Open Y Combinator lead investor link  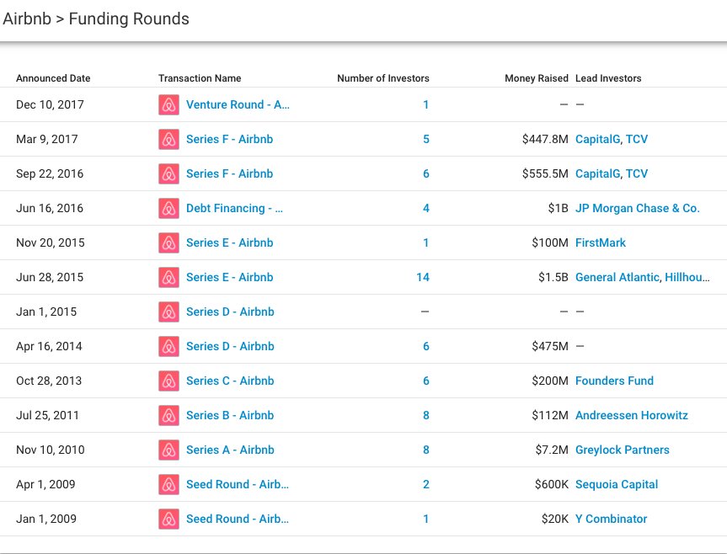[x=611, y=519]
